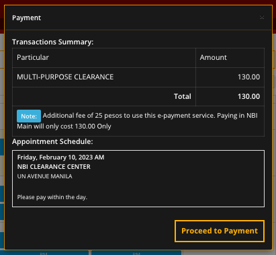
Task: Select the blue Note badge
Action: (29, 116)
